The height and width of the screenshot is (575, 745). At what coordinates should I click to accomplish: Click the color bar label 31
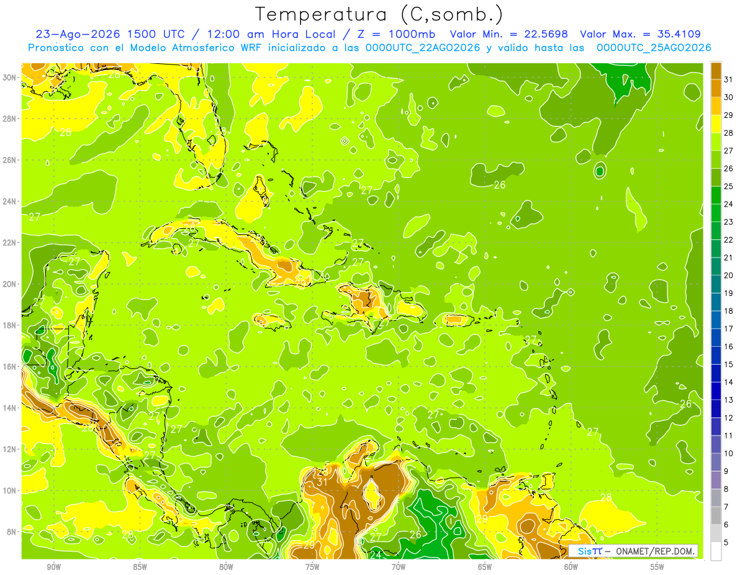point(728,79)
